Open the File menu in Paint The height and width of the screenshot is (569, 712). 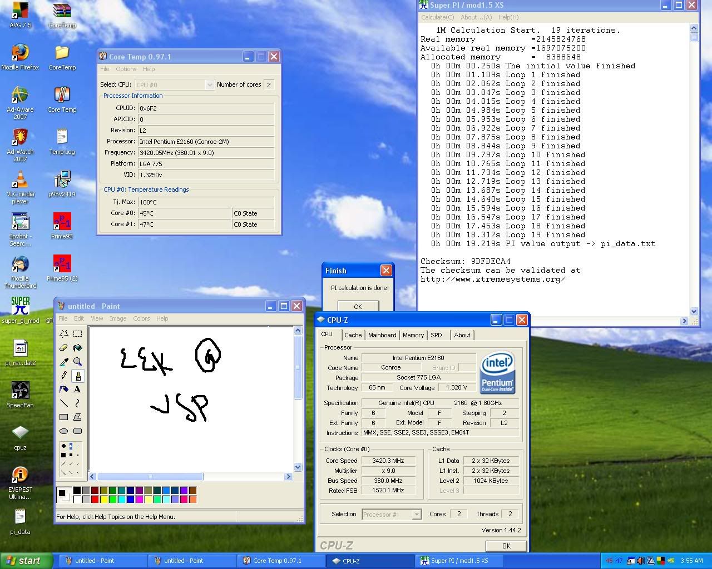63,318
